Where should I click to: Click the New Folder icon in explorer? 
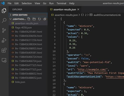34,19
